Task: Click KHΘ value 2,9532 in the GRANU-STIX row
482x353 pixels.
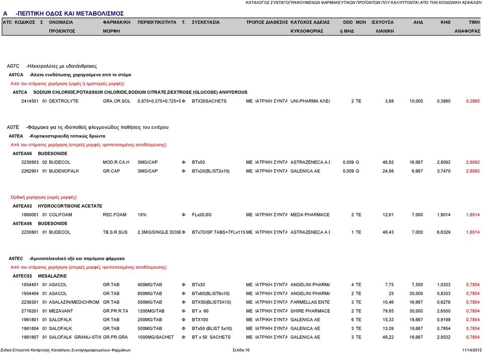Action: point(444,337)
